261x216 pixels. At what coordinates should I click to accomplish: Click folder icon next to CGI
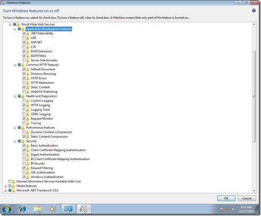pyautogui.click(x=28, y=47)
